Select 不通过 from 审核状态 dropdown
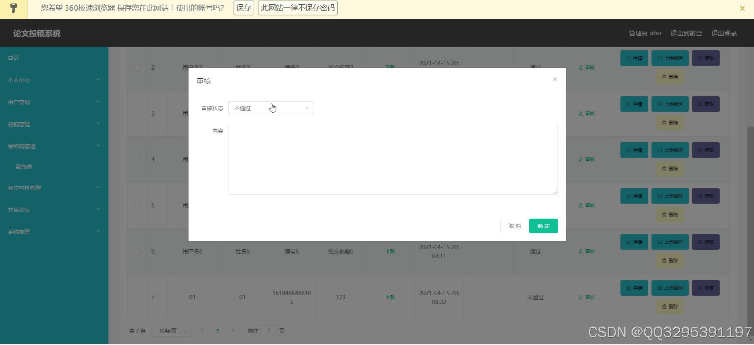 tap(271, 107)
